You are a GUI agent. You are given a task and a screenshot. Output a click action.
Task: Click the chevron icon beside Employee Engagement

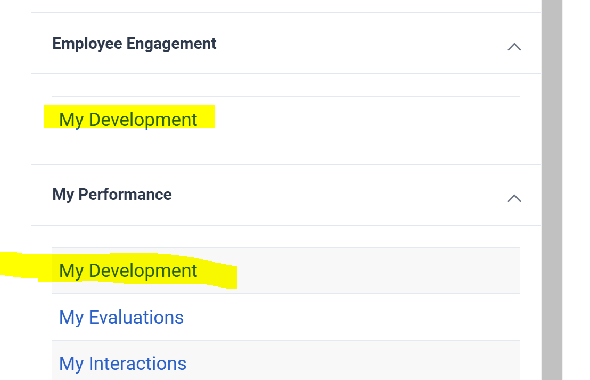coord(514,47)
